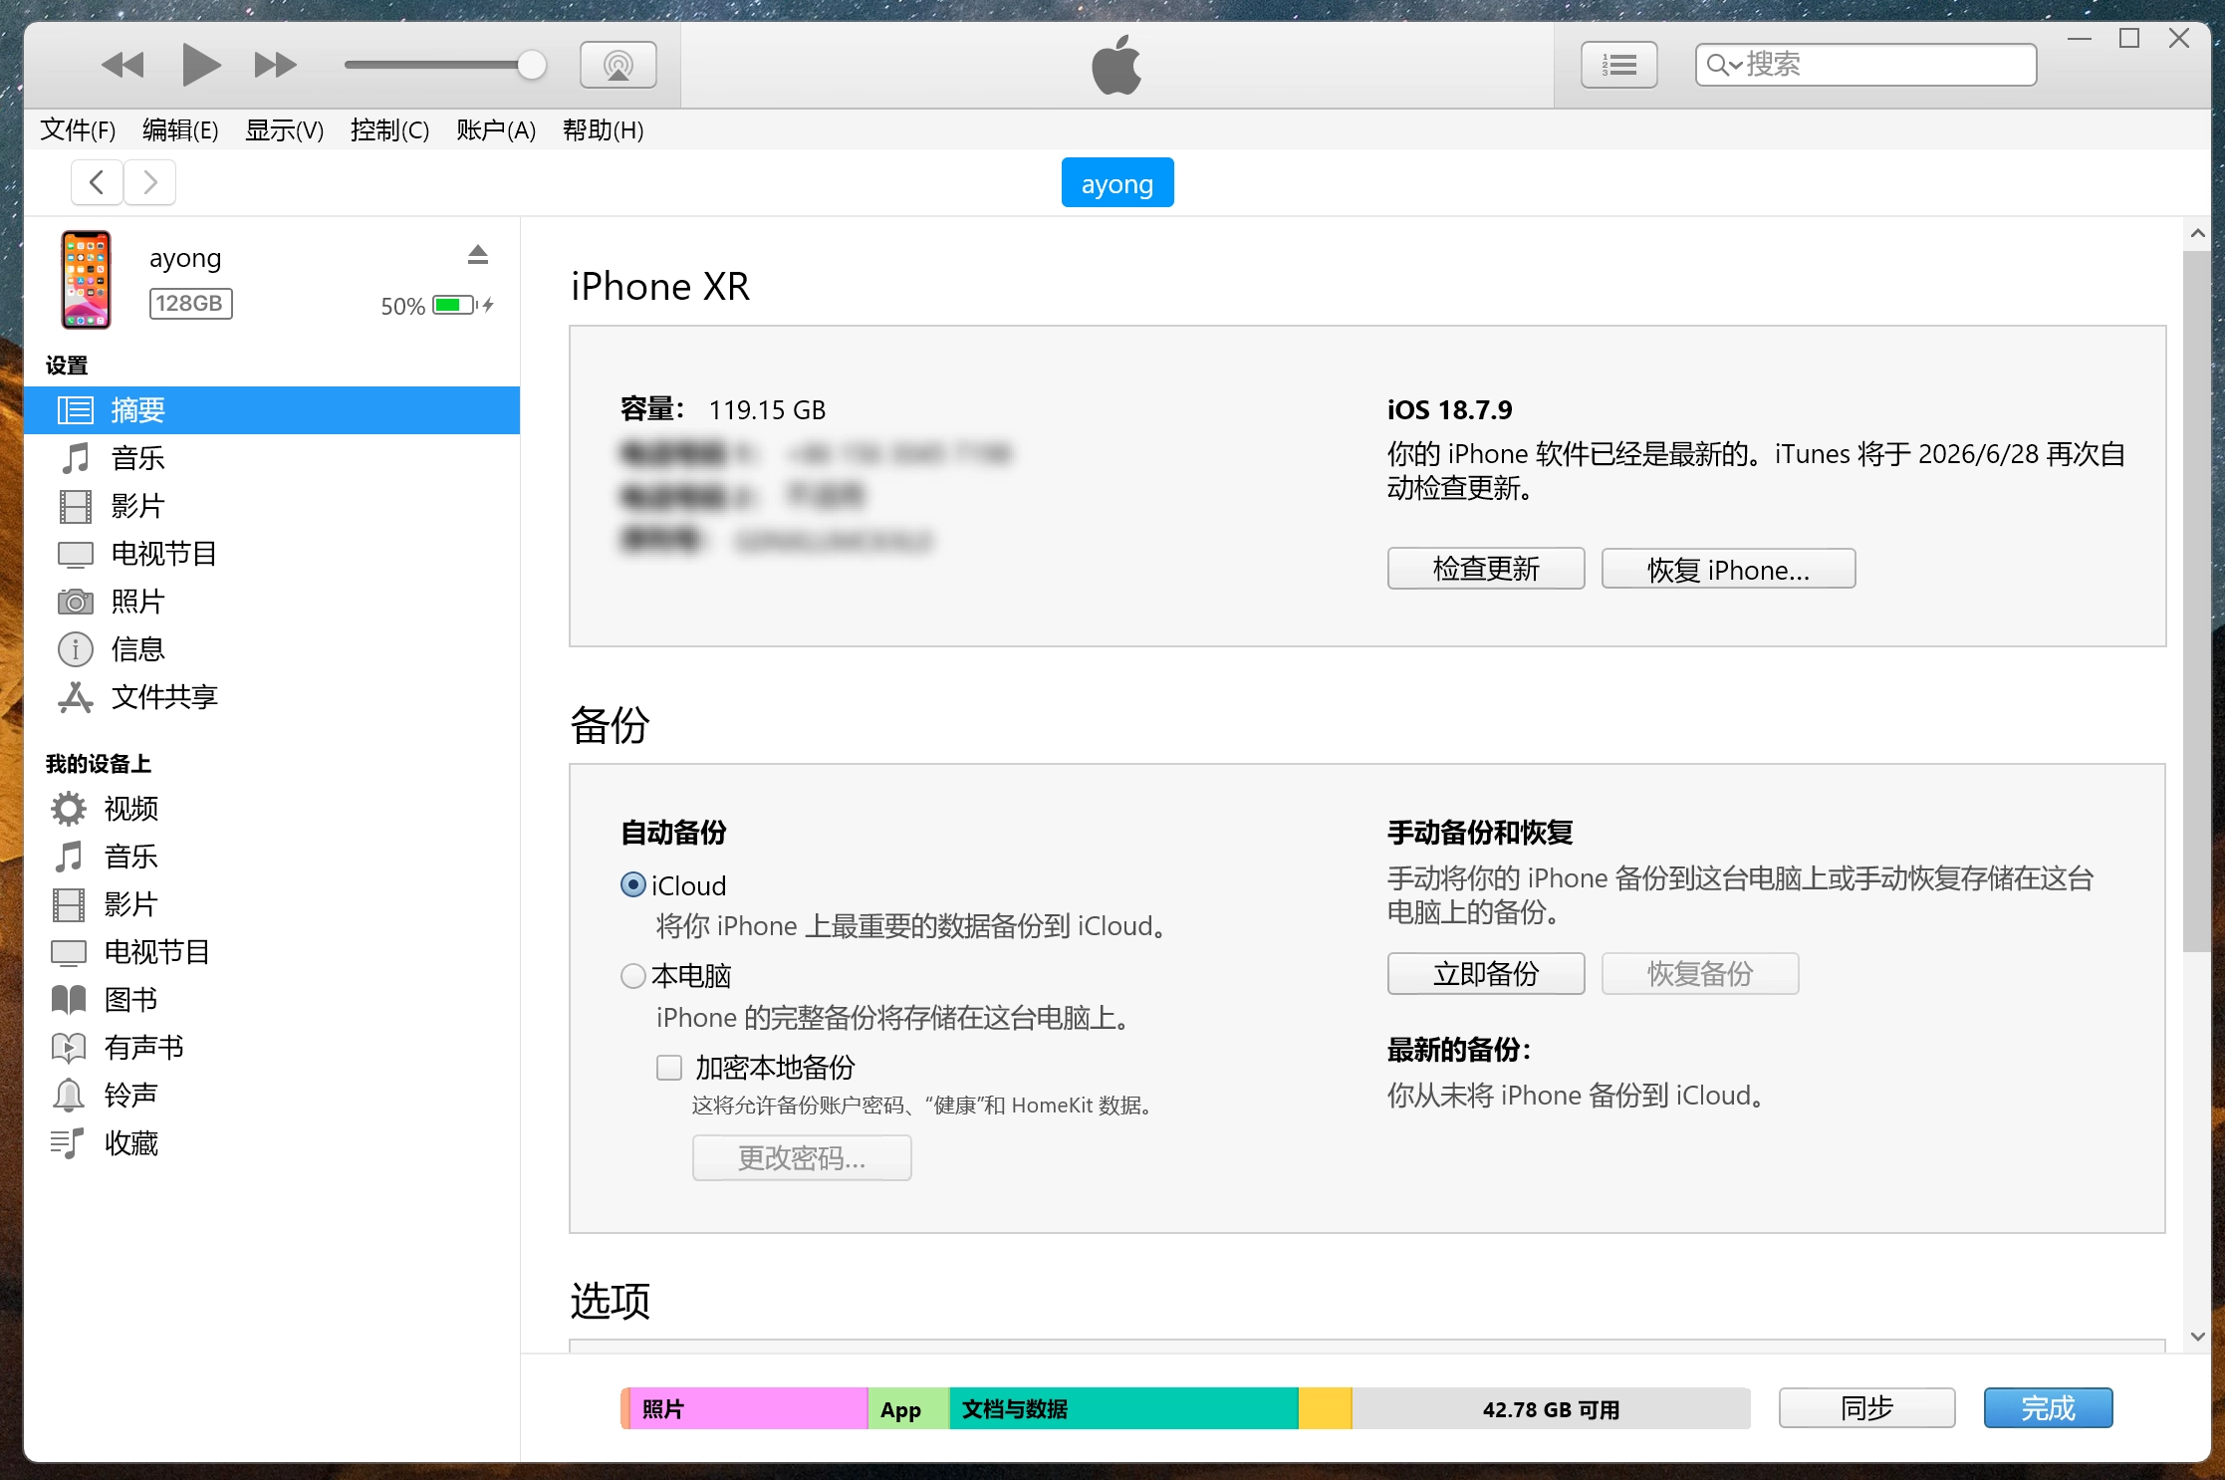Select 信息 in the settings sidebar
The height and width of the screenshot is (1480, 2225).
[x=272, y=649]
